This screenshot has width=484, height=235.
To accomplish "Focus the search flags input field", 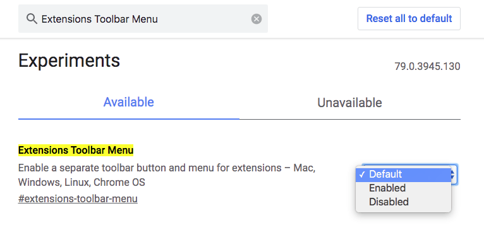I will 143,19.
